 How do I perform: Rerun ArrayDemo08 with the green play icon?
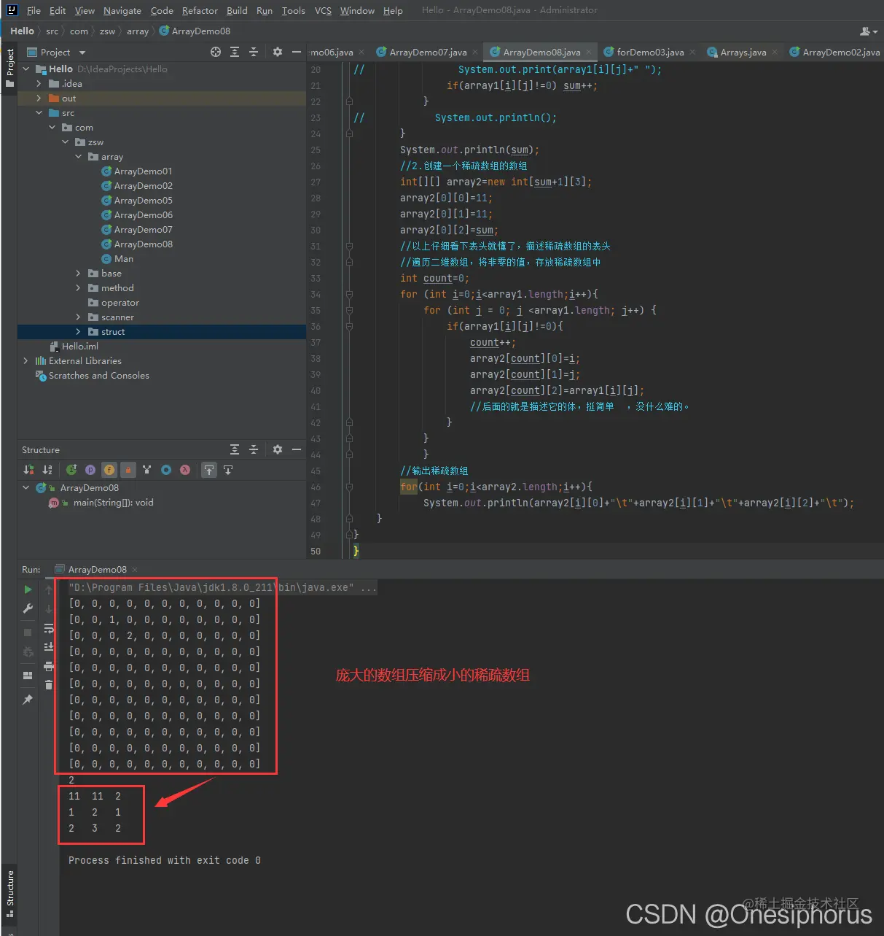(28, 589)
